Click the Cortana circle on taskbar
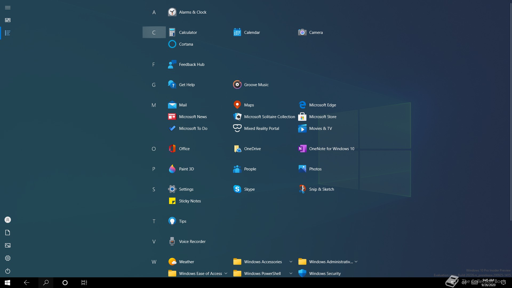The height and width of the screenshot is (288, 512). [65, 283]
